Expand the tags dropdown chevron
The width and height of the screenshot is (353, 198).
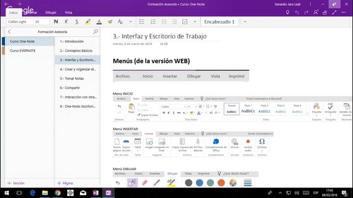[195, 22]
